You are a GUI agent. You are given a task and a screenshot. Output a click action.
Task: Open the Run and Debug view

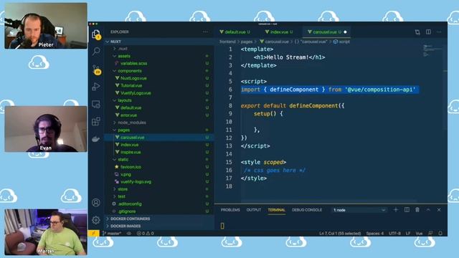coord(96,87)
